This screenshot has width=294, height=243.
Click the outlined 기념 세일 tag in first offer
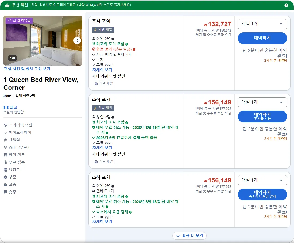(103, 84)
